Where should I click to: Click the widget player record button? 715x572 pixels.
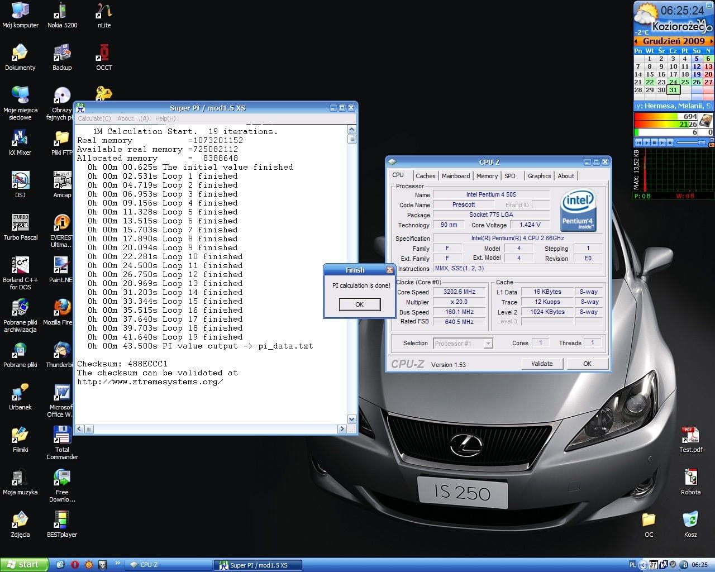click(x=670, y=142)
